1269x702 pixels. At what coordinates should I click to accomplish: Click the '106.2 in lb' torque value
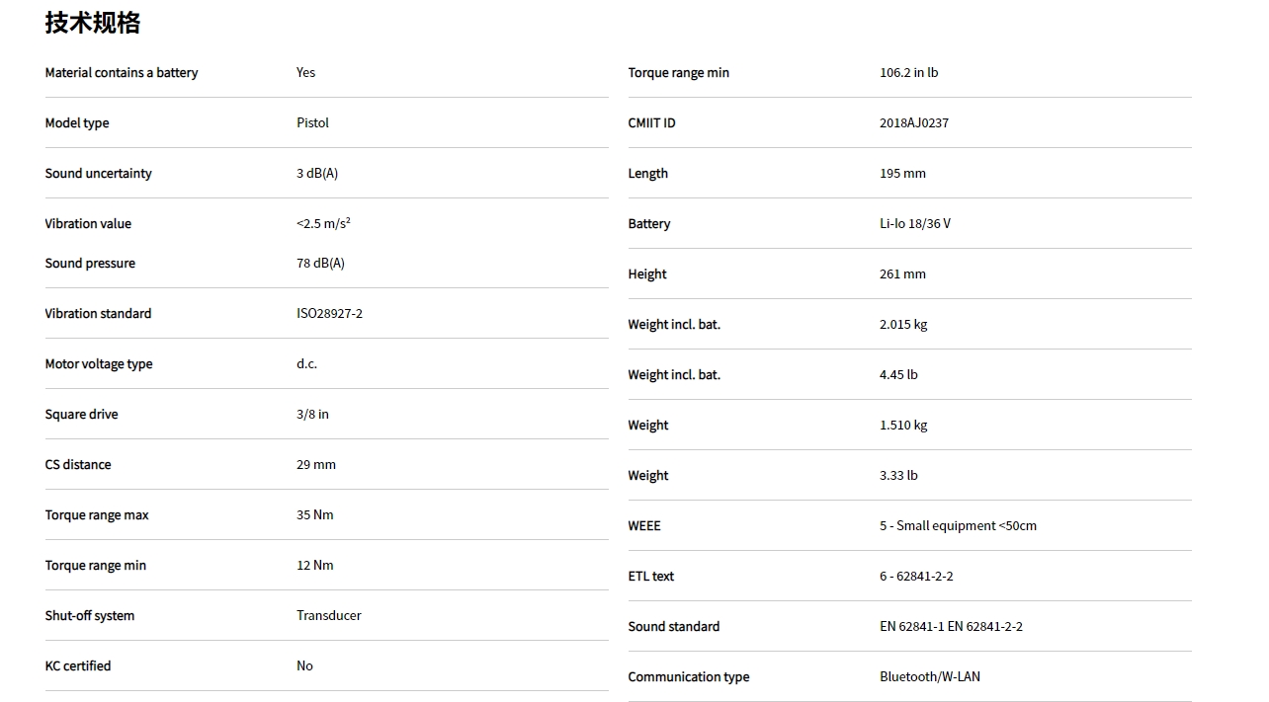[908, 73]
